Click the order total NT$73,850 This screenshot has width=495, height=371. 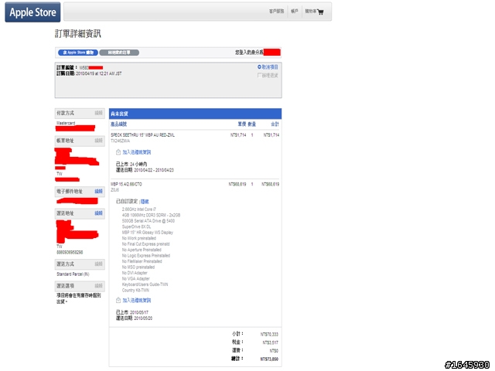[269, 359]
